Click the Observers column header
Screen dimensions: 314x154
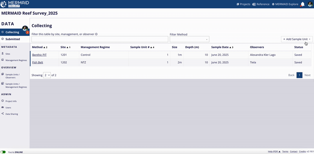[257, 47]
